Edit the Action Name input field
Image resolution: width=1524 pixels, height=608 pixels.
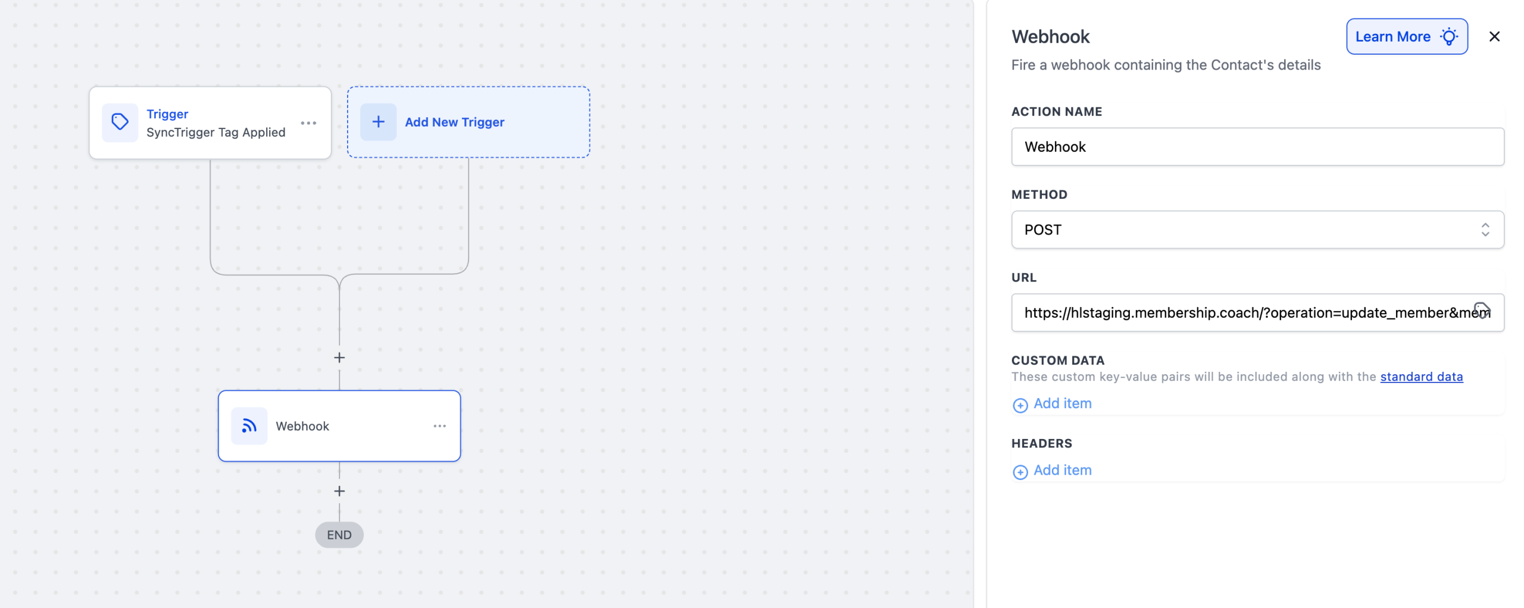tap(1257, 147)
